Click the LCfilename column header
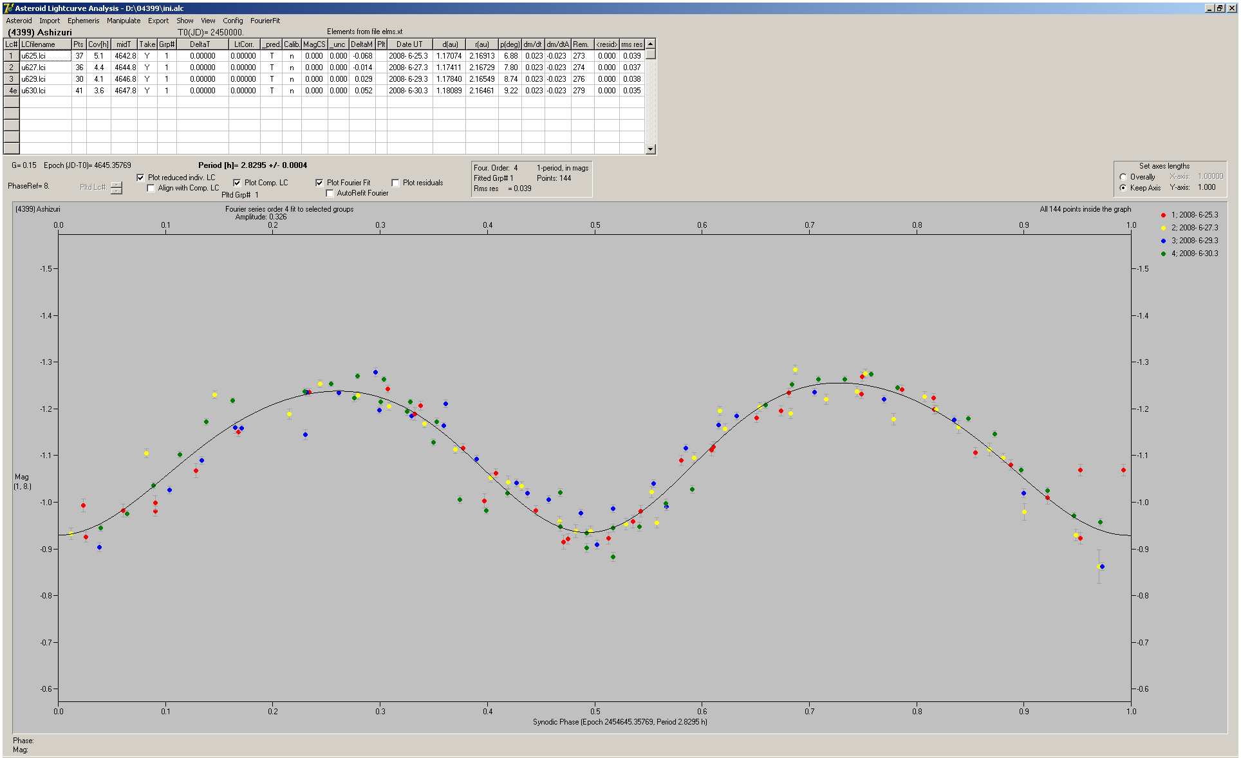 point(46,44)
